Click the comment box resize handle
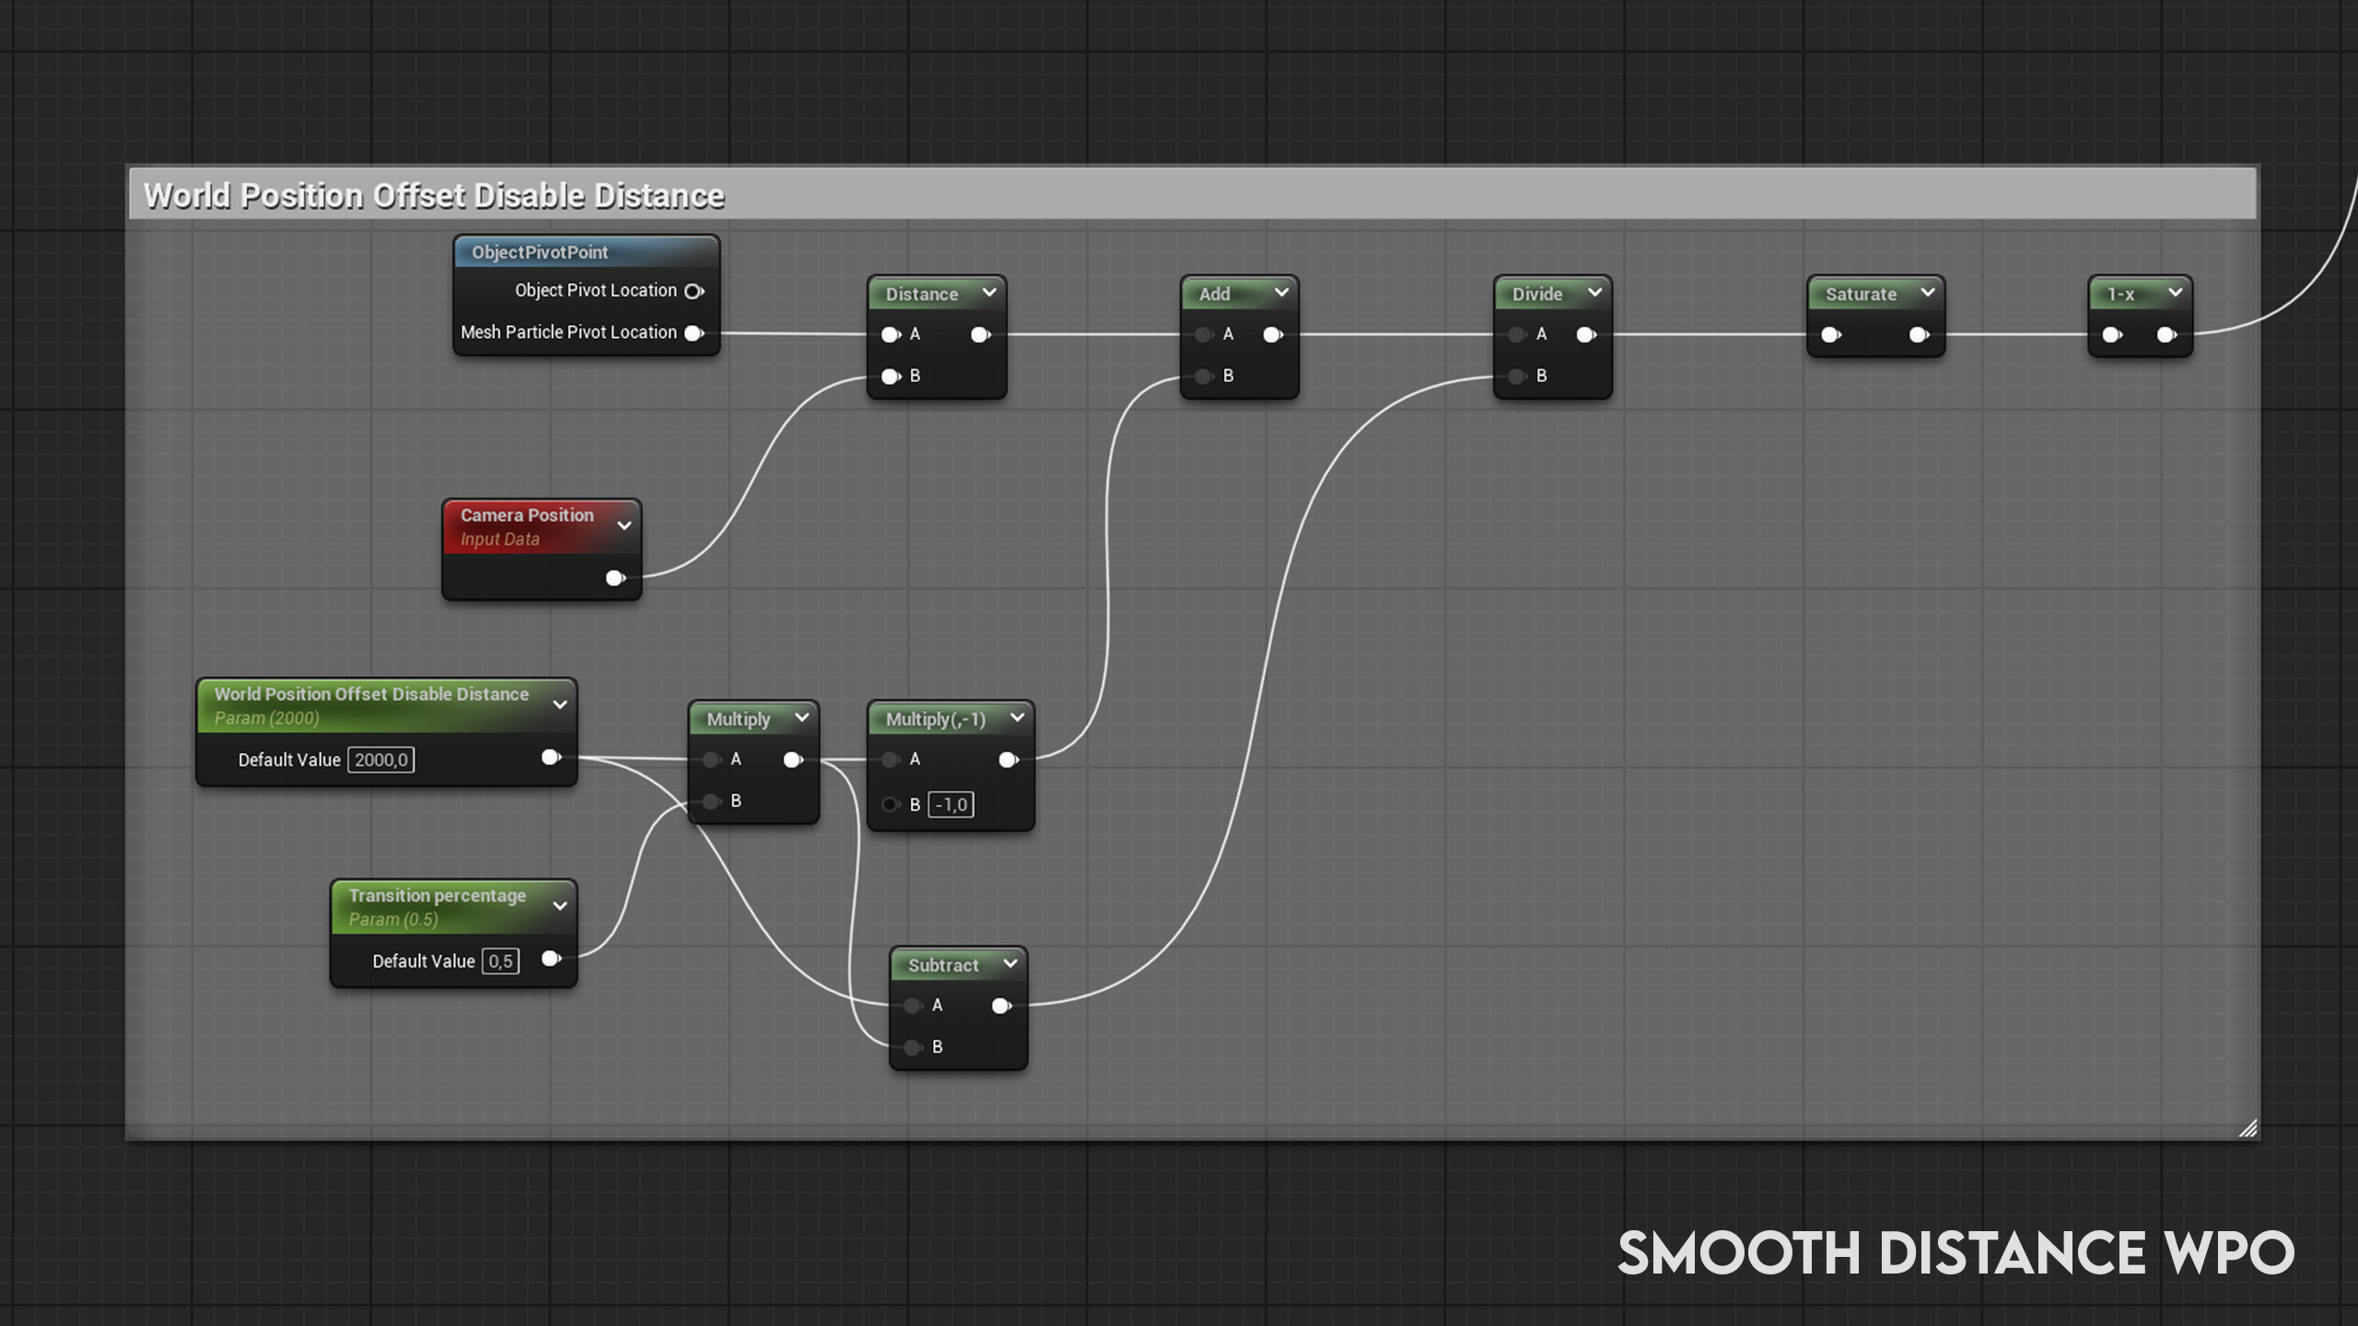The width and height of the screenshot is (2358, 1326). (x=2247, y=1128)
